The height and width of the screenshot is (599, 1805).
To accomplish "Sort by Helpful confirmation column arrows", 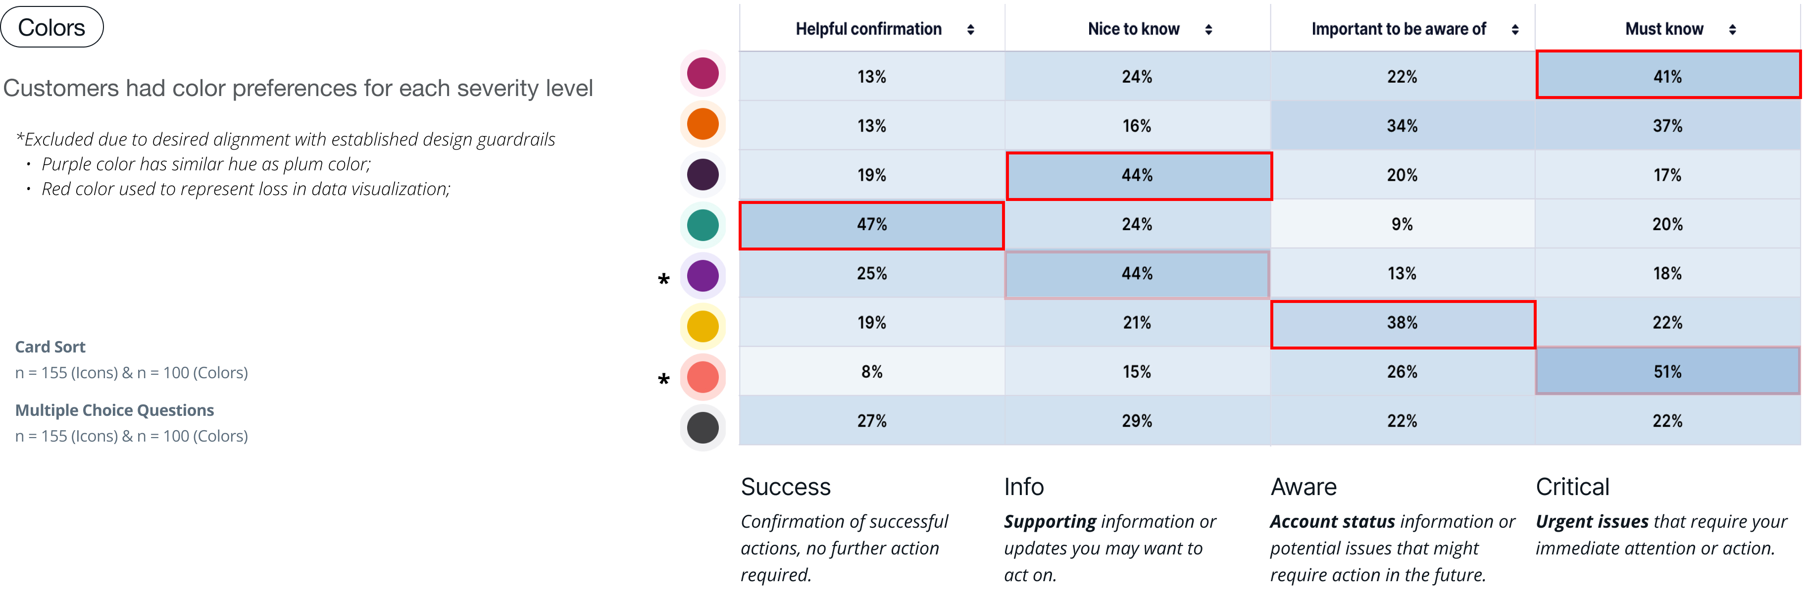I will pyautogui.click(x=970, y=29).
